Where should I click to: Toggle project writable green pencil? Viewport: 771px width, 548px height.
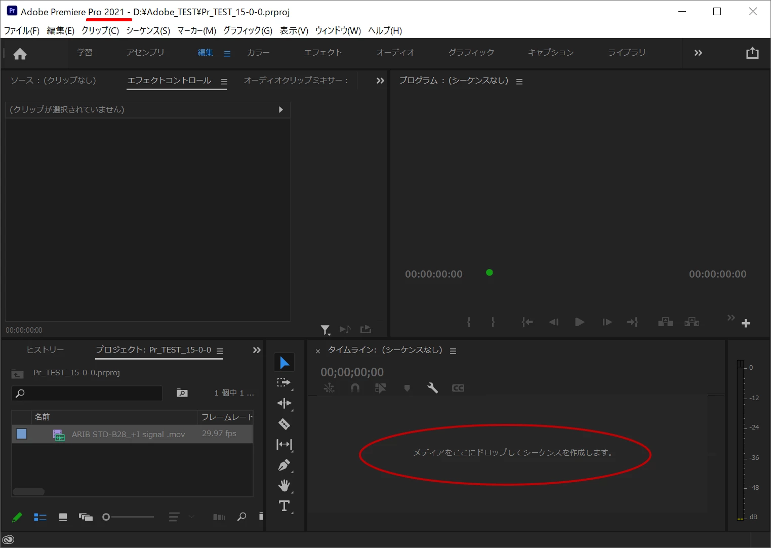tap(17, 517)
